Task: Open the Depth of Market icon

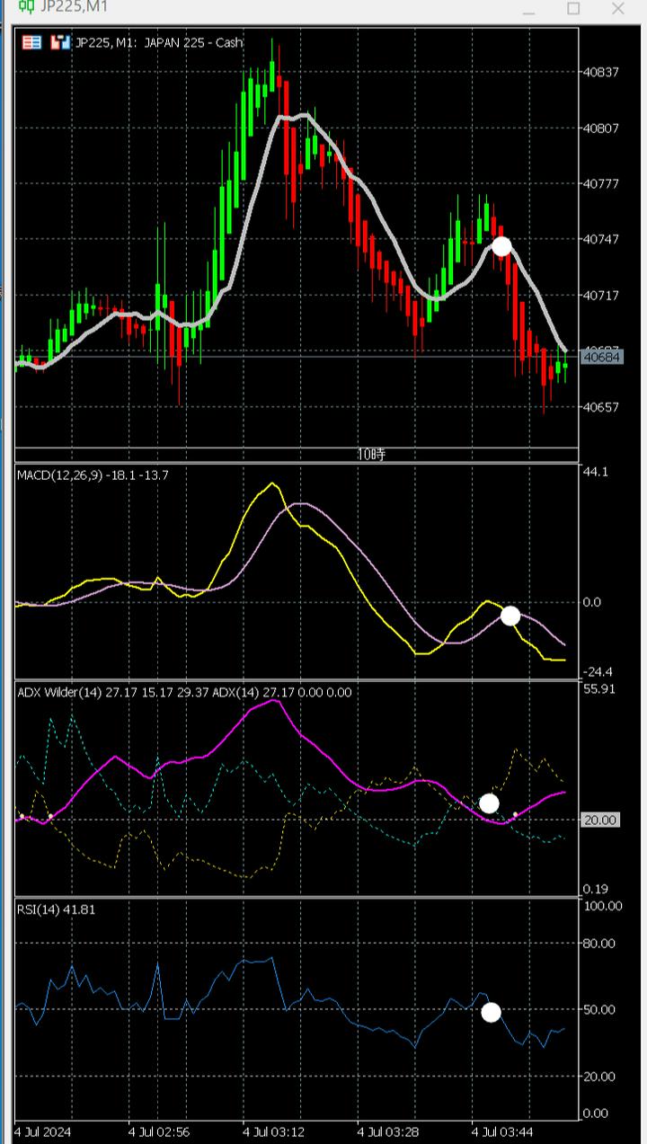Action: pos(60,42)
